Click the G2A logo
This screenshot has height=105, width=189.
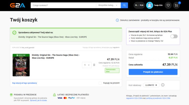(18, 5)
